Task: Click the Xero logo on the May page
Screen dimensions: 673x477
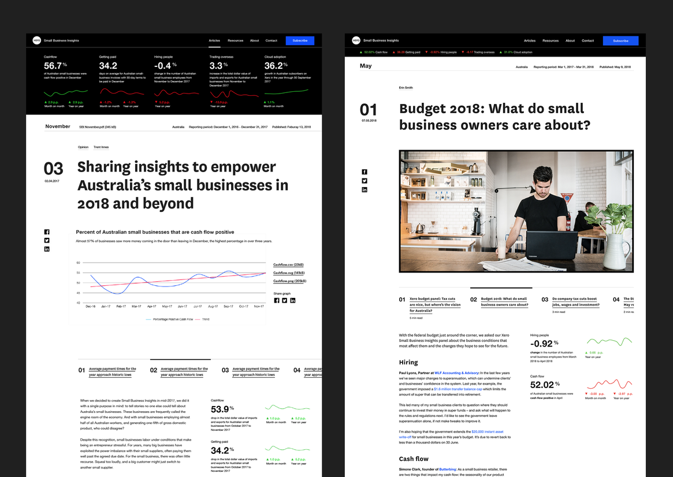Action: pos(356,40)
